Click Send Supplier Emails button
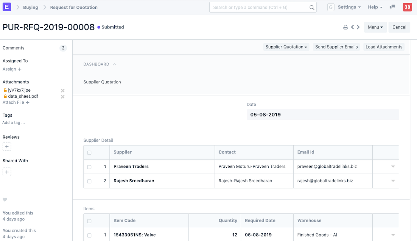The height and width of the screenshot is (241, 417). [x=336, y=47]
